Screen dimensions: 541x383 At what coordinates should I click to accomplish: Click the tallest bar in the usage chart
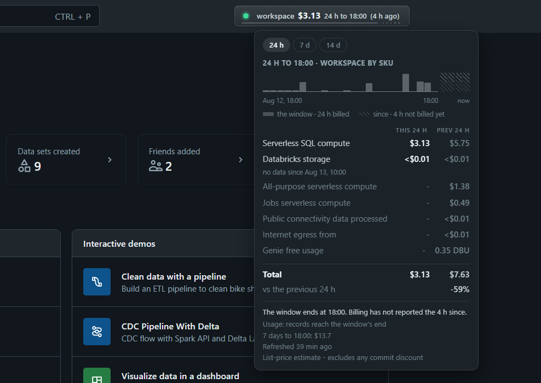[406, 83]
